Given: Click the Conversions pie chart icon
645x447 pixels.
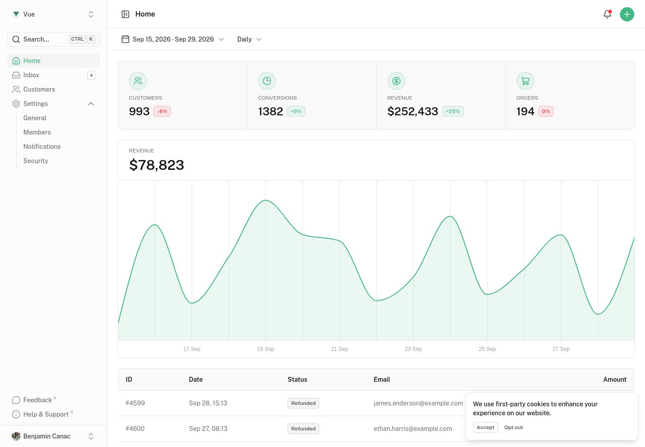Looking at the screenshot, I should pos(267,81).
